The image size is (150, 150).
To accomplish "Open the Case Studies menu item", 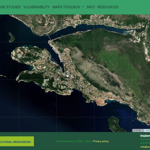I will pyautogui.click(x=10, y=7).
